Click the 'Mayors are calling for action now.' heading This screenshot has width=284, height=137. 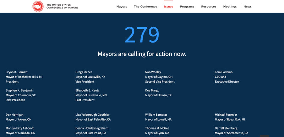142,54
